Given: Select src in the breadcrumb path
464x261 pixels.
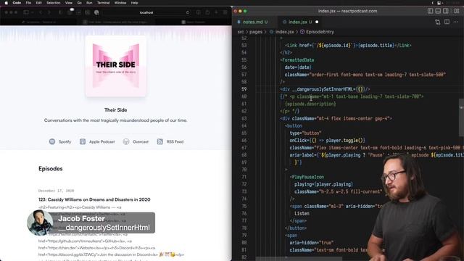Looking at the screenshot, I should tap(241, 32).
